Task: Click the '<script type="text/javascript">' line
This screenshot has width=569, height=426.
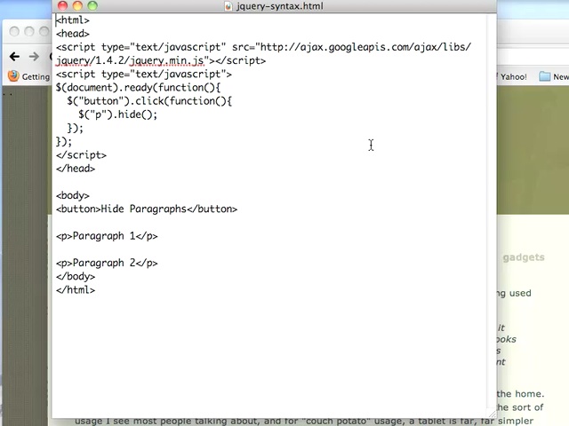Action: tap(144, 75)
